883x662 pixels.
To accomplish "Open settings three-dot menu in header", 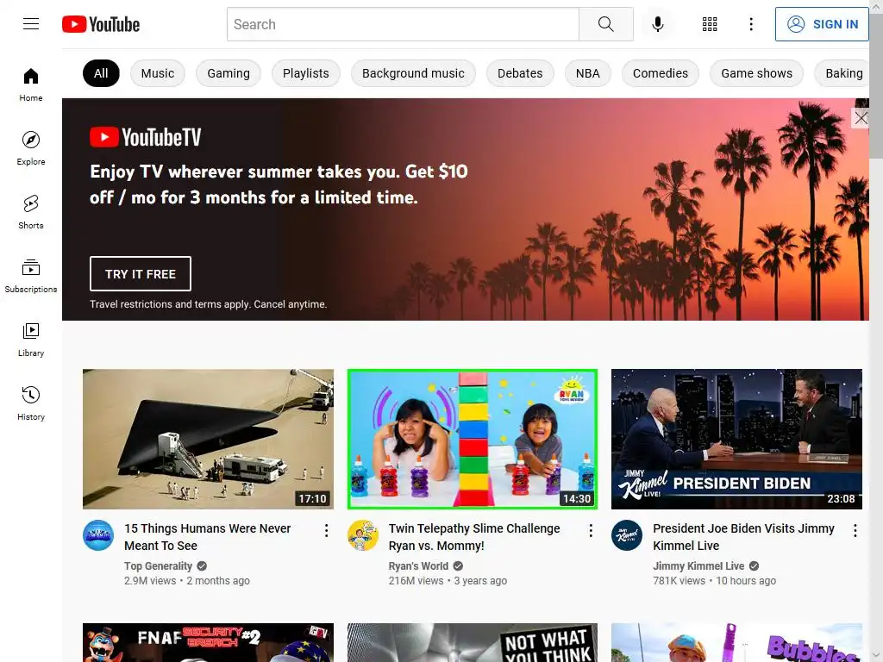I will [x=751, y=24].
